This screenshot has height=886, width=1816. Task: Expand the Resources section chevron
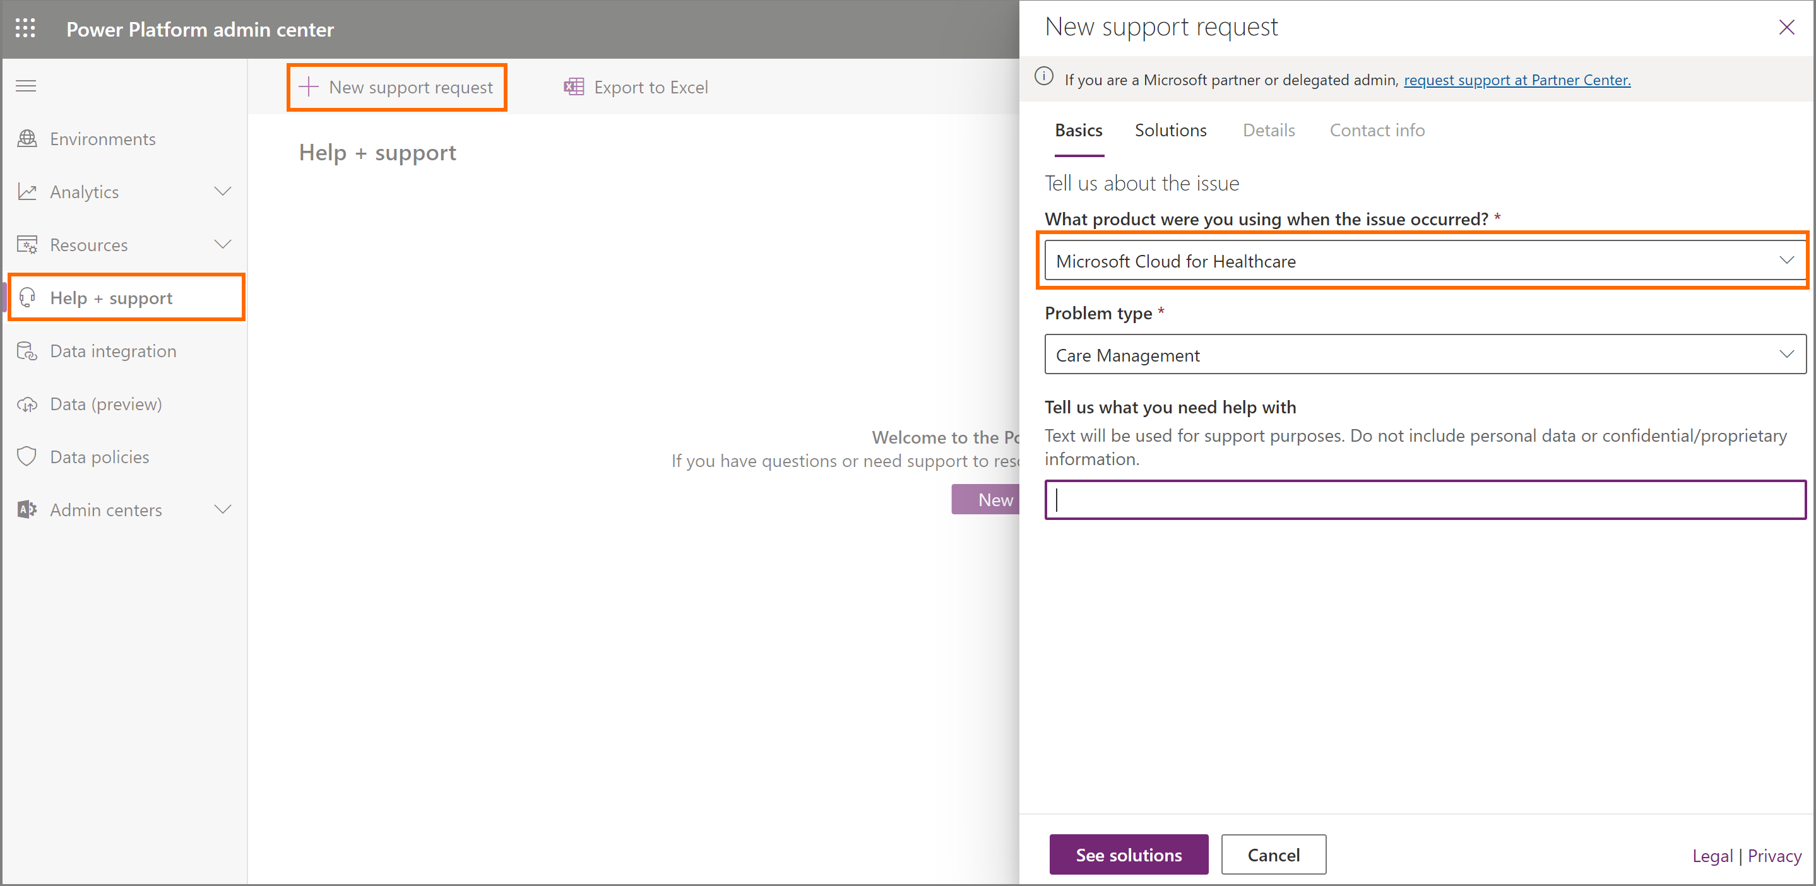(223, 245)
